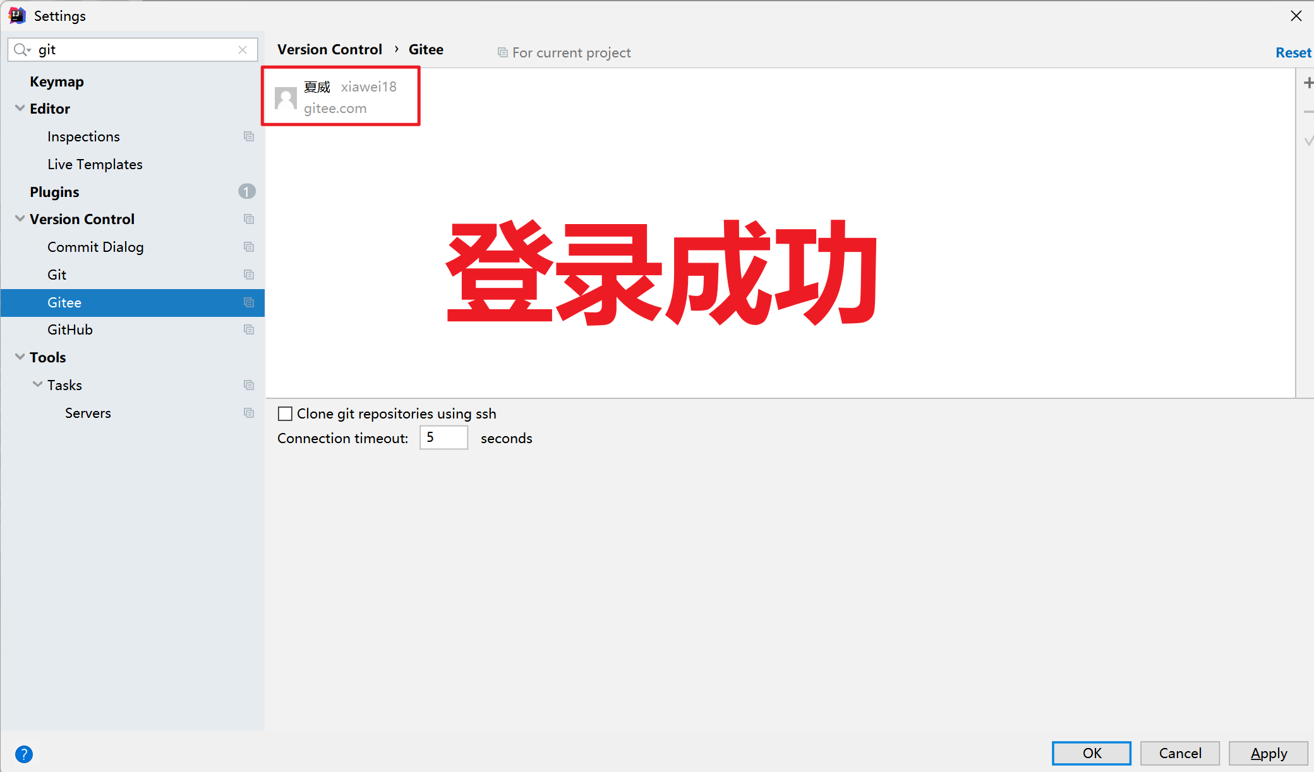
Task: Click the remove account minus icon
Action: 1308,112
